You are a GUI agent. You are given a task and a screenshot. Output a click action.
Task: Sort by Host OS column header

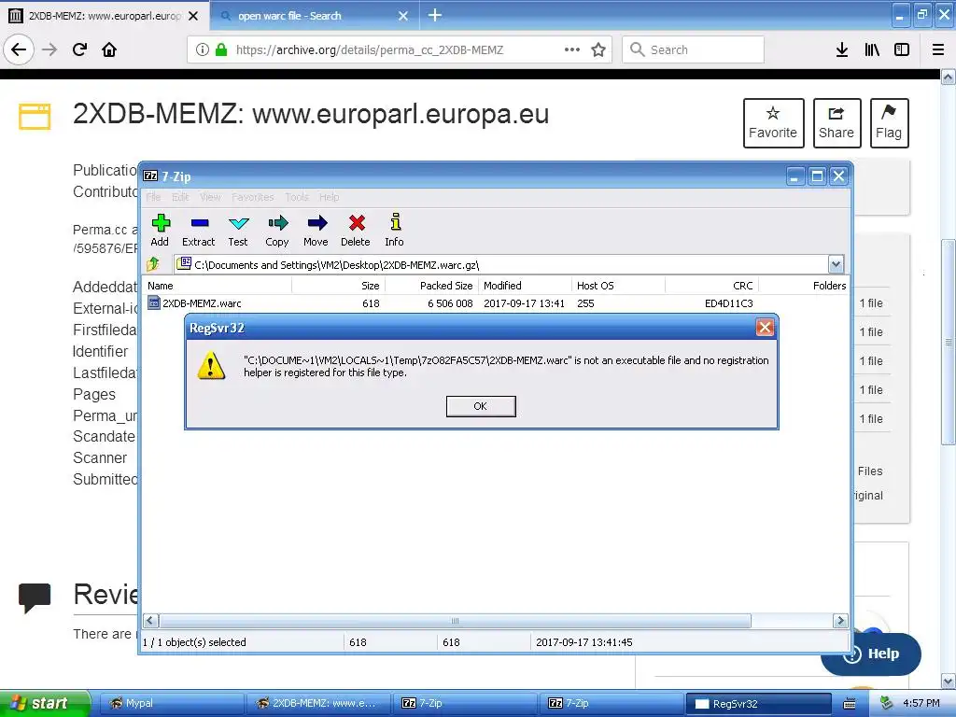pos(618,286)
